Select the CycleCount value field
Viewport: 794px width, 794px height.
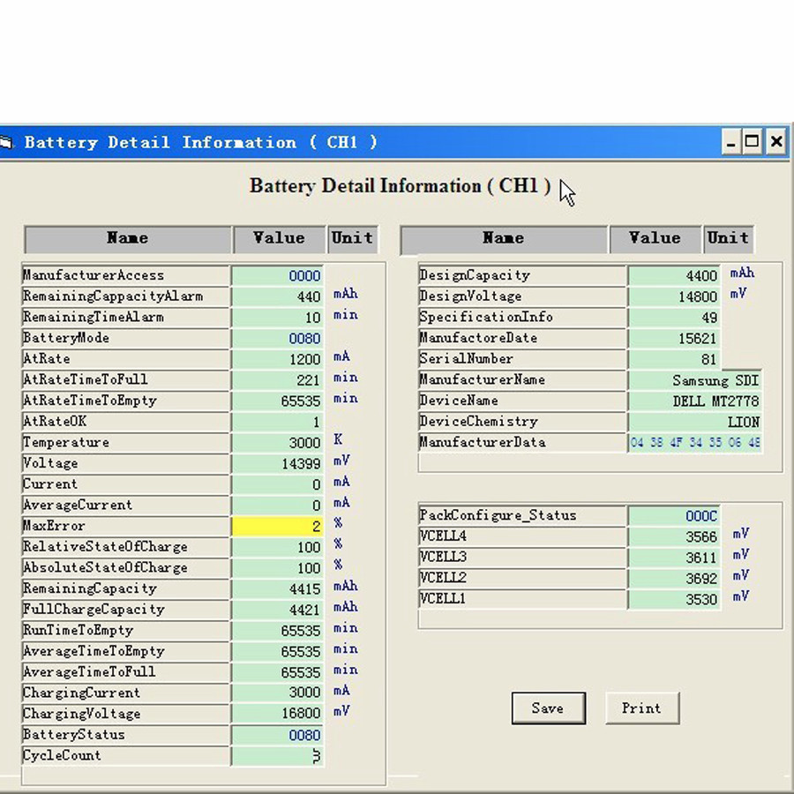(278, 756)
